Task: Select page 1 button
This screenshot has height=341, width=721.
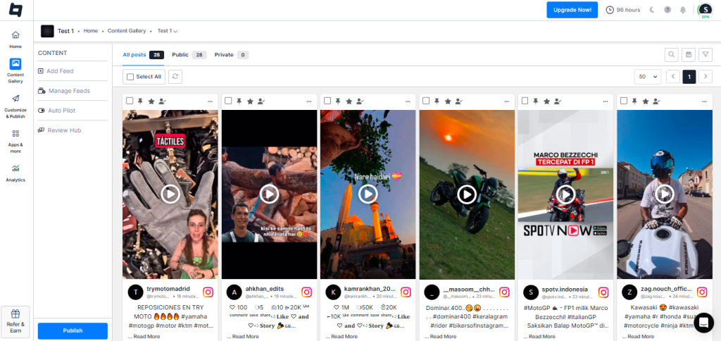Action: pyautogui.click(x=689, y=77)
